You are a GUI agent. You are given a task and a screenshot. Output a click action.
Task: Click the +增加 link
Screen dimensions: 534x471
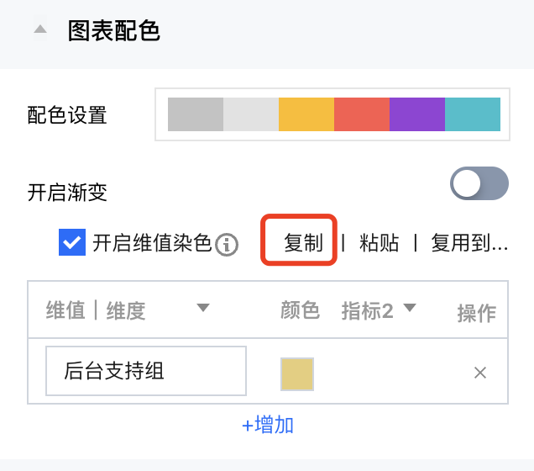267,425
